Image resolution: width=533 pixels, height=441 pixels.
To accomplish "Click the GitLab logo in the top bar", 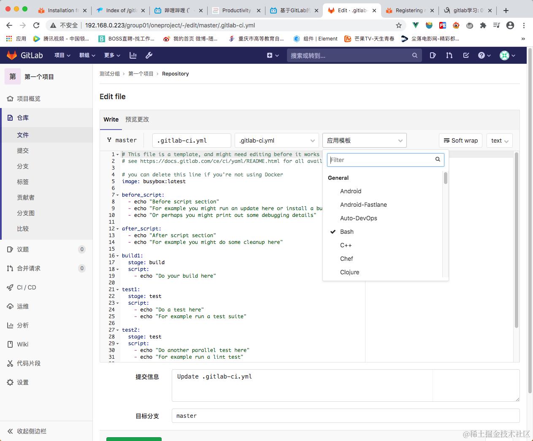I will coord(24,55).
